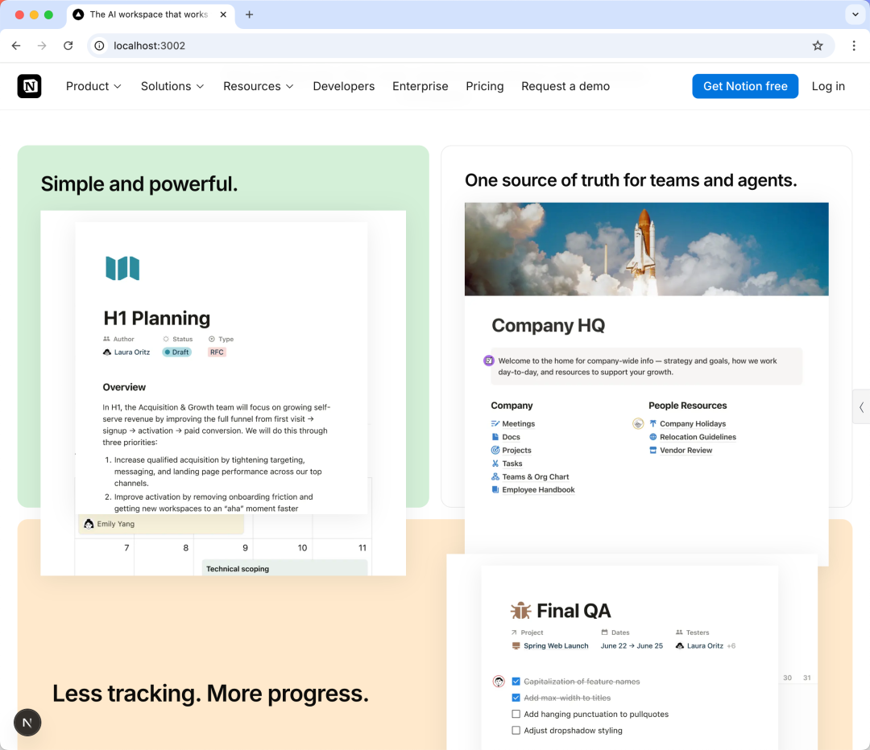Open the Employee Handbook link
The width and height of the screenshot is (870, 750).
coord(538,489)
